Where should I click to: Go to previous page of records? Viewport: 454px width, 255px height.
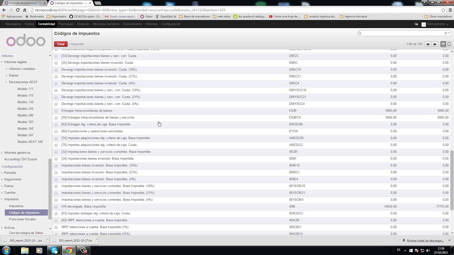point(428,44)
